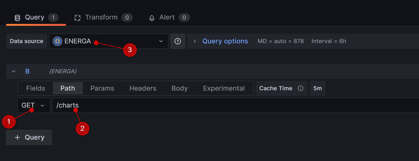
Task: Click Cache Time info icon
Action: point(300,88)
